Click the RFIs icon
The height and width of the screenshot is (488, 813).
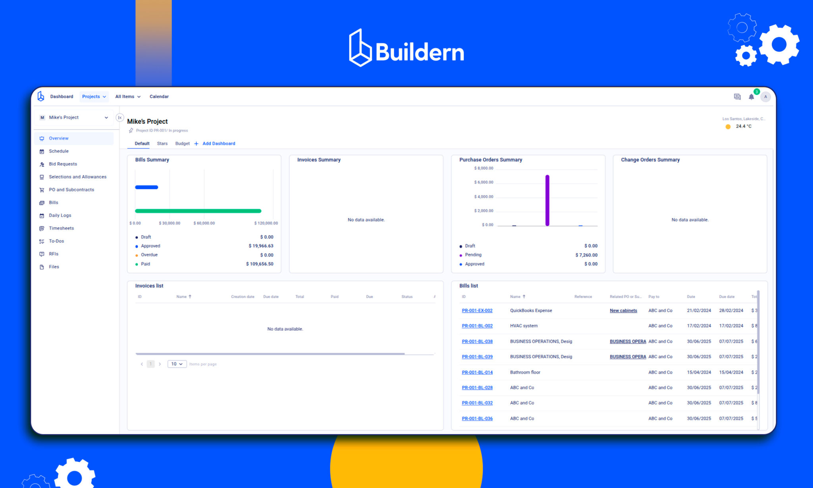[42, 254]
